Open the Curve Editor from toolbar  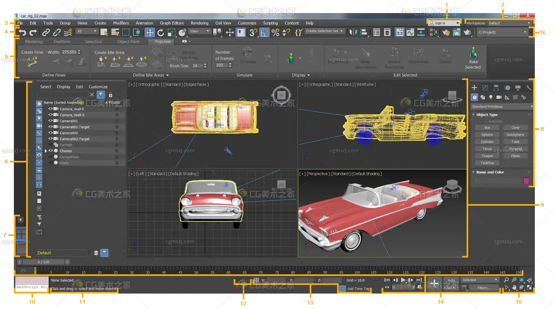click(x=410, y=32)
